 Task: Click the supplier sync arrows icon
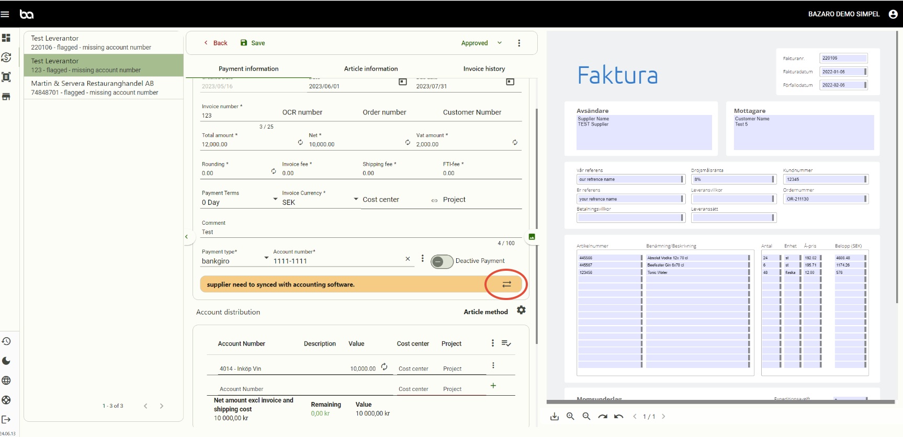tap(506, 284)
